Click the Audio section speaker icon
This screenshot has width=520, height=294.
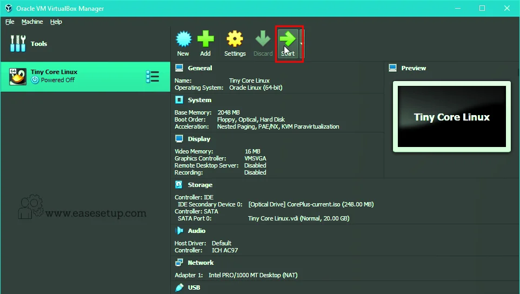(179, 230)
